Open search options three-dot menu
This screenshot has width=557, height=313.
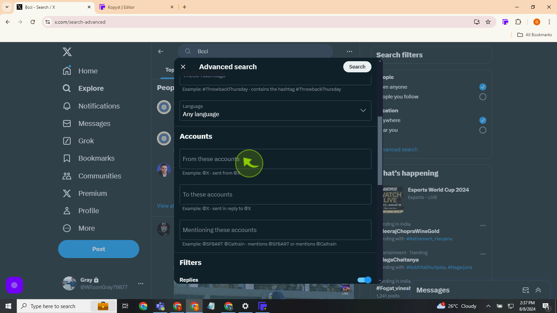(350, 51)
